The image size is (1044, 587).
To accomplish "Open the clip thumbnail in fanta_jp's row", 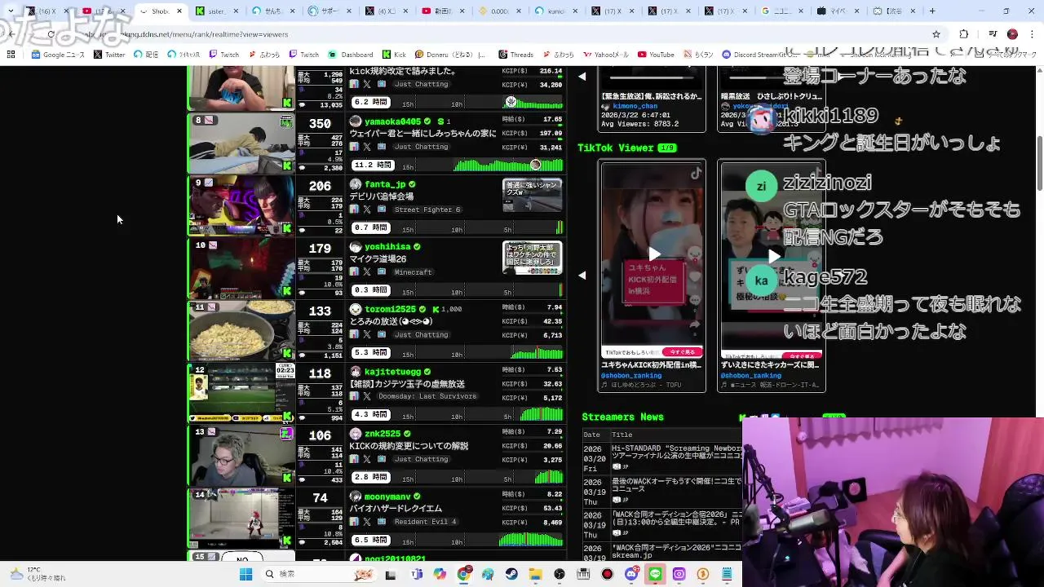I will coord(533,196).
